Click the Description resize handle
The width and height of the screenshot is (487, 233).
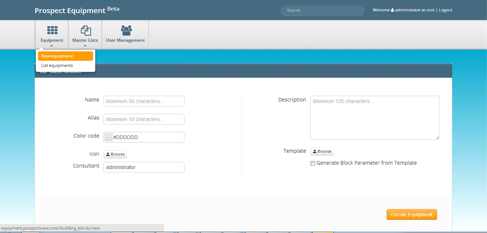coord(437,138)
